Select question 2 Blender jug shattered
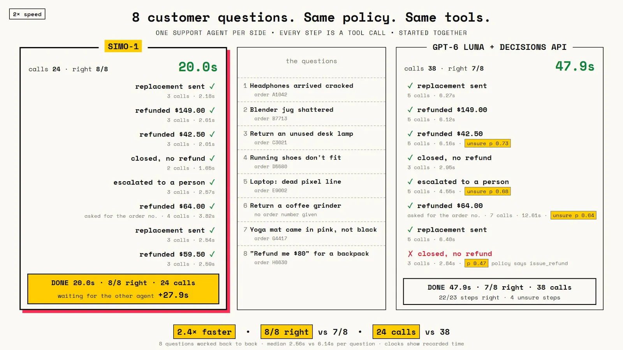This screenshot has width=623, height=350. (x=311, y=114)
